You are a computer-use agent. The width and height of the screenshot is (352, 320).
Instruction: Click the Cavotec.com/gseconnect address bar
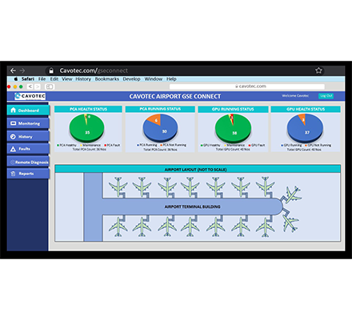click(x=94, y=70)
